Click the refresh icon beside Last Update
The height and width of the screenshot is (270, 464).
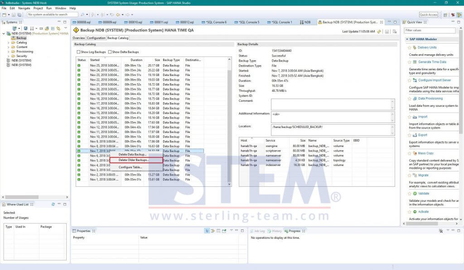[x=380, y=31]
